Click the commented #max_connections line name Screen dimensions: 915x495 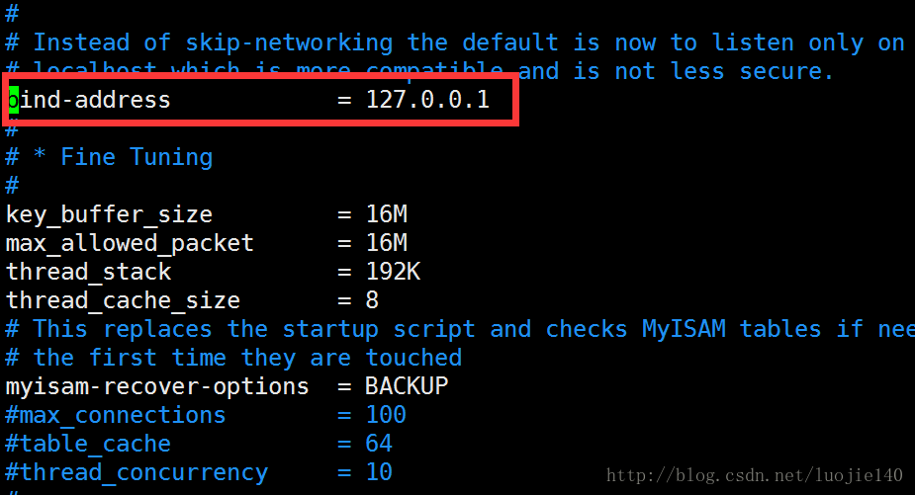pos(116,415)
